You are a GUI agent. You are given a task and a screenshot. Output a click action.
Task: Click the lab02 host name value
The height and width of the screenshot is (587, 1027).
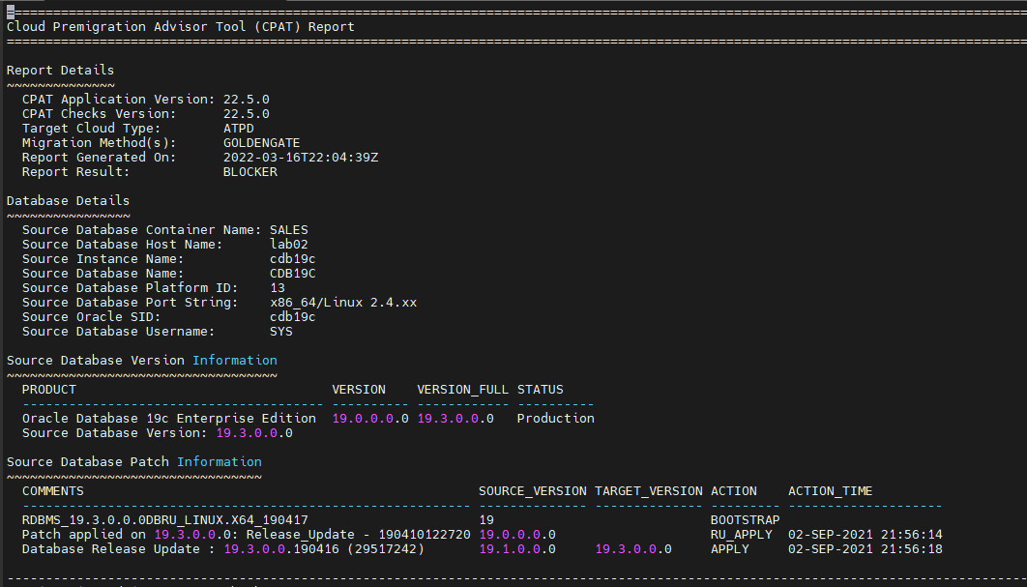point(288,244)
